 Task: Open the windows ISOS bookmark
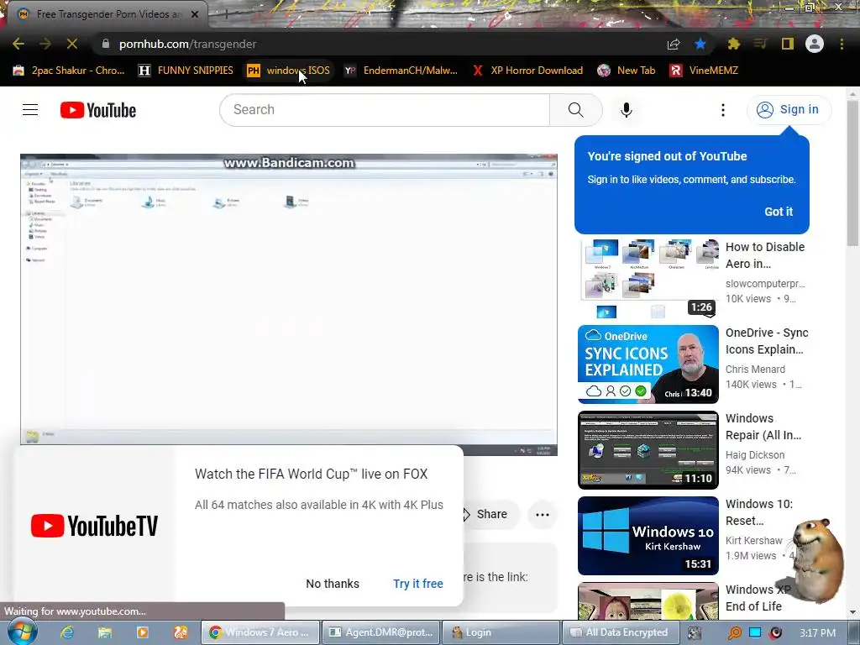tap(289, 71)
